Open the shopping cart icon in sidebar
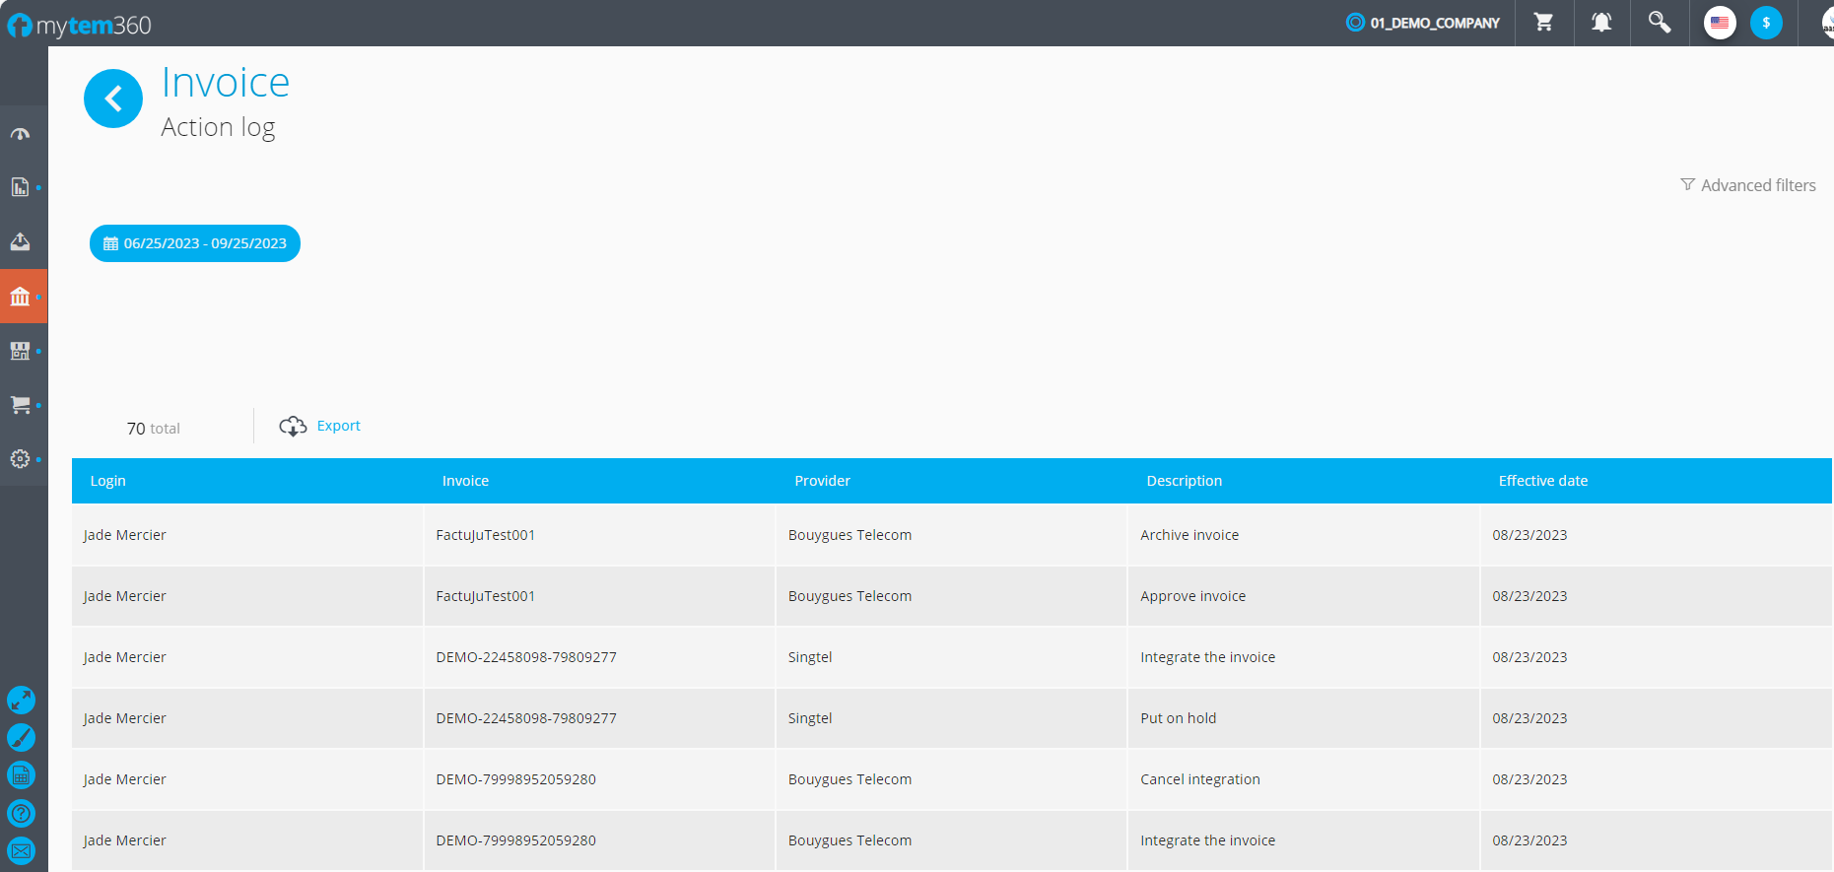Viewport: 1834px width, 872px height. click(20, 405)
